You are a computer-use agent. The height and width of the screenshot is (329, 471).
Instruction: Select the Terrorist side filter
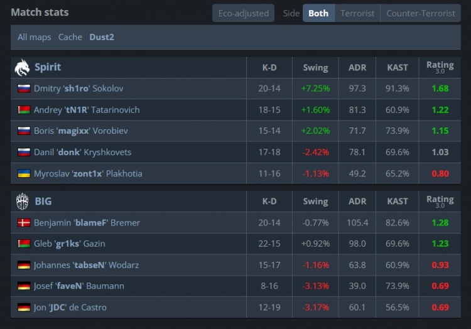[357, 13]
